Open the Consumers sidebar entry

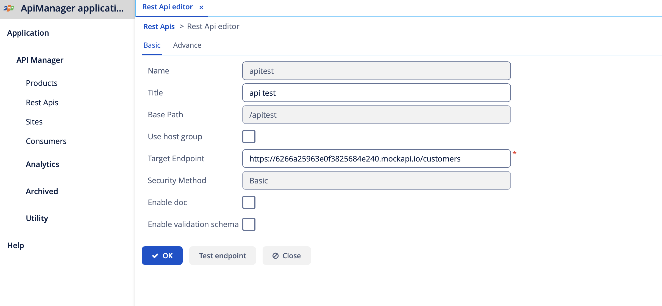(x=46, y=141)
